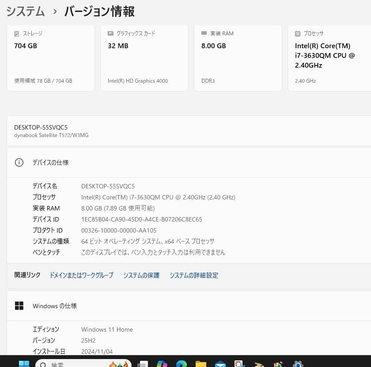Select the デバイス ID value 1EC85B04-CA90

click(x=142, y=219)
